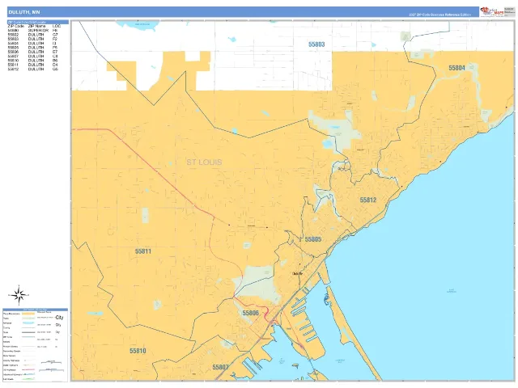Viewport: 518px width, 388px height.
Task: Click the 55806 ZIP label on the map
Action: pyautogui.click(x=250, y=313)
